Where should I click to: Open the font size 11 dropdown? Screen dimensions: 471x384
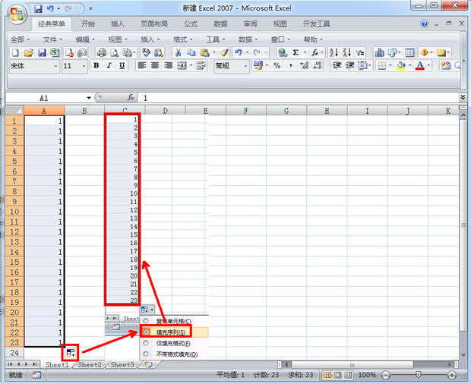pyautogui.click(x=84, y=66)
